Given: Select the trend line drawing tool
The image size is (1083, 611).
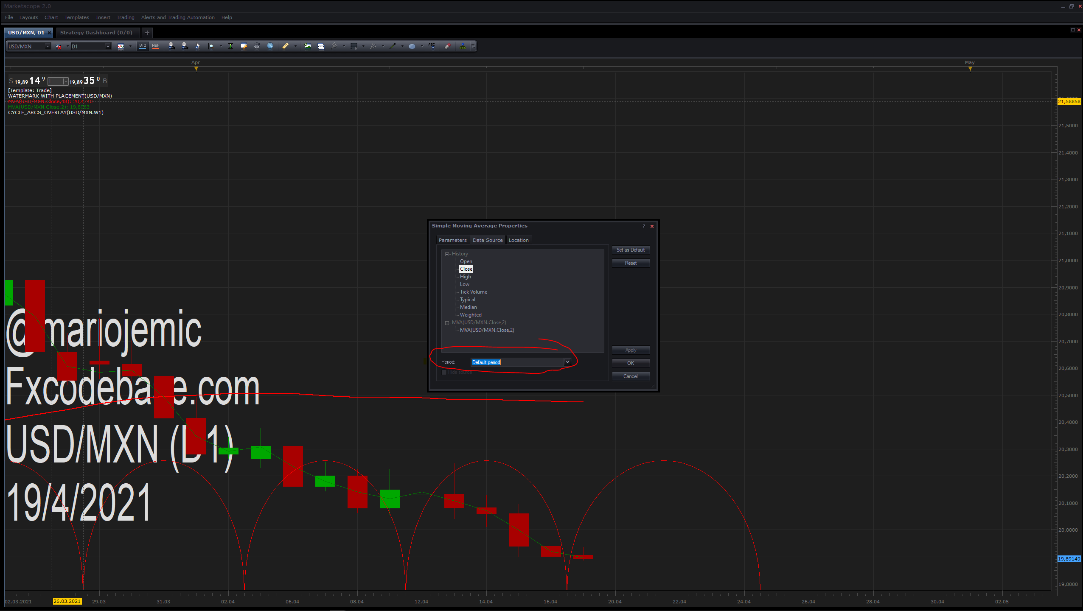Looking at the screenshot, I should click(x=393, y=46).
